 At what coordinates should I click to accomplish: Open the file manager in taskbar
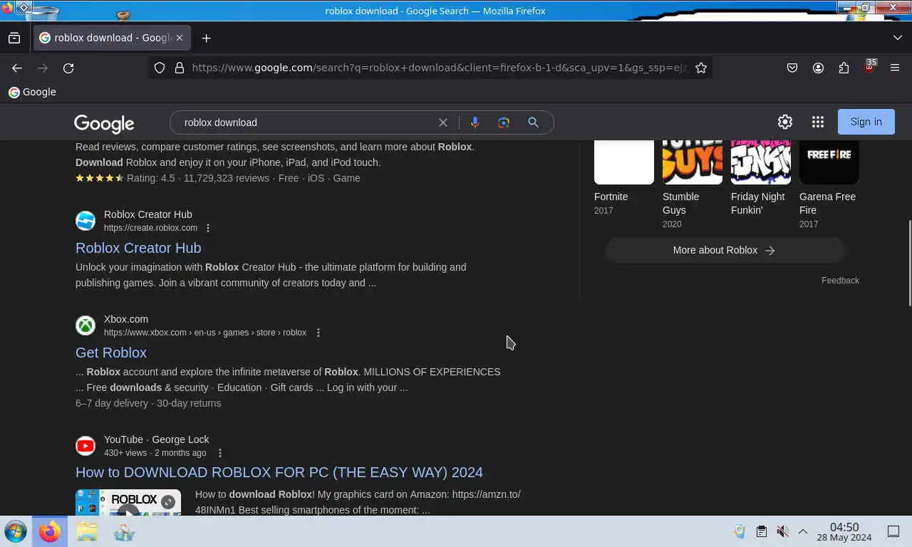point(87,531)
